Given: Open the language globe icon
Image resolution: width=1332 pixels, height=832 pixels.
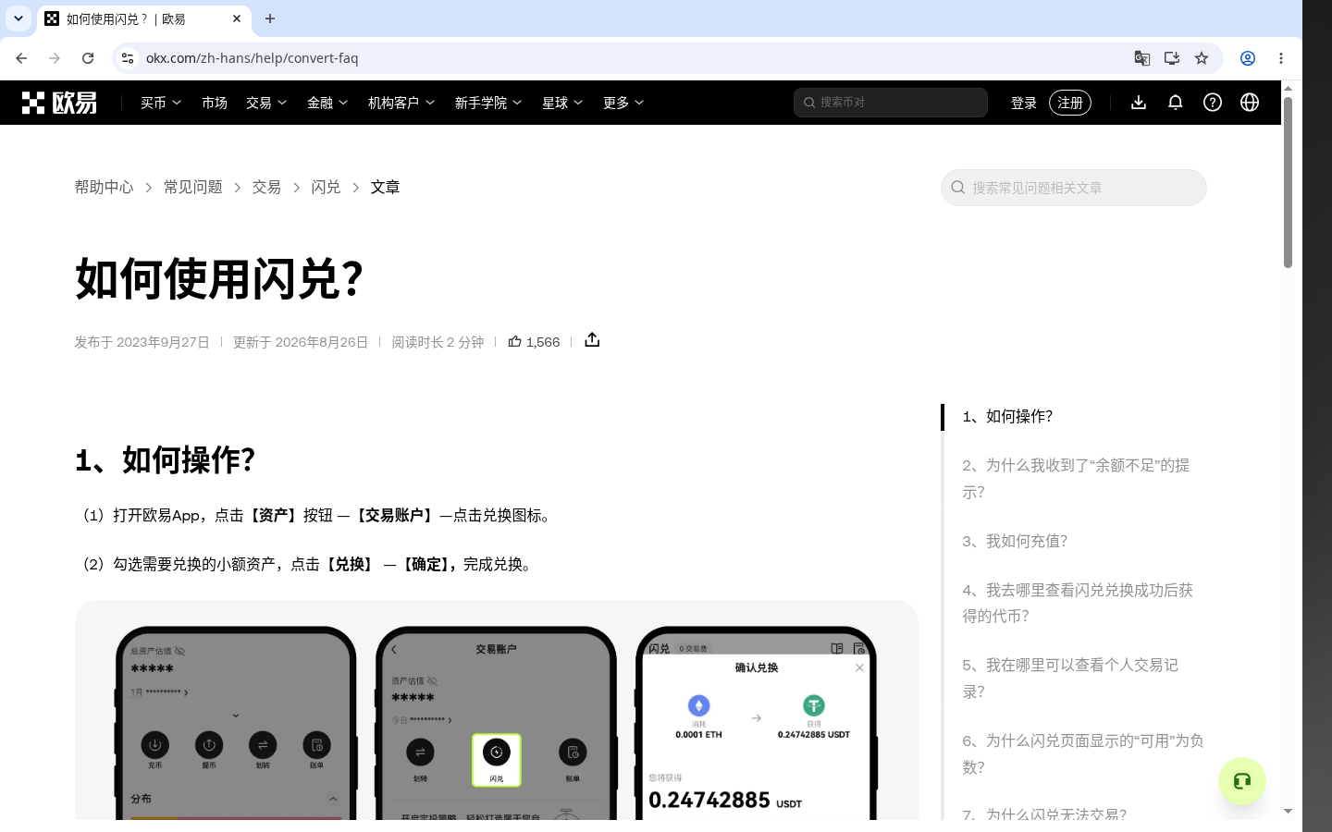Looking at the screenshot, I should point(1250,103).
